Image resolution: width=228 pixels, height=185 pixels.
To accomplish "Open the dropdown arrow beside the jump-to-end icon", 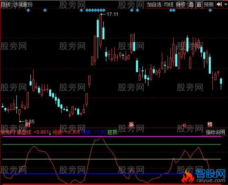I will [226, 4].
